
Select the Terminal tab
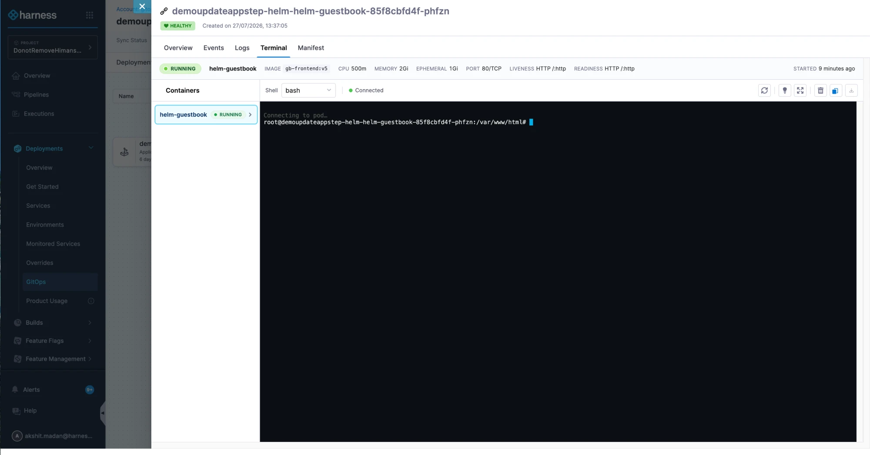[x=274, y=48]
